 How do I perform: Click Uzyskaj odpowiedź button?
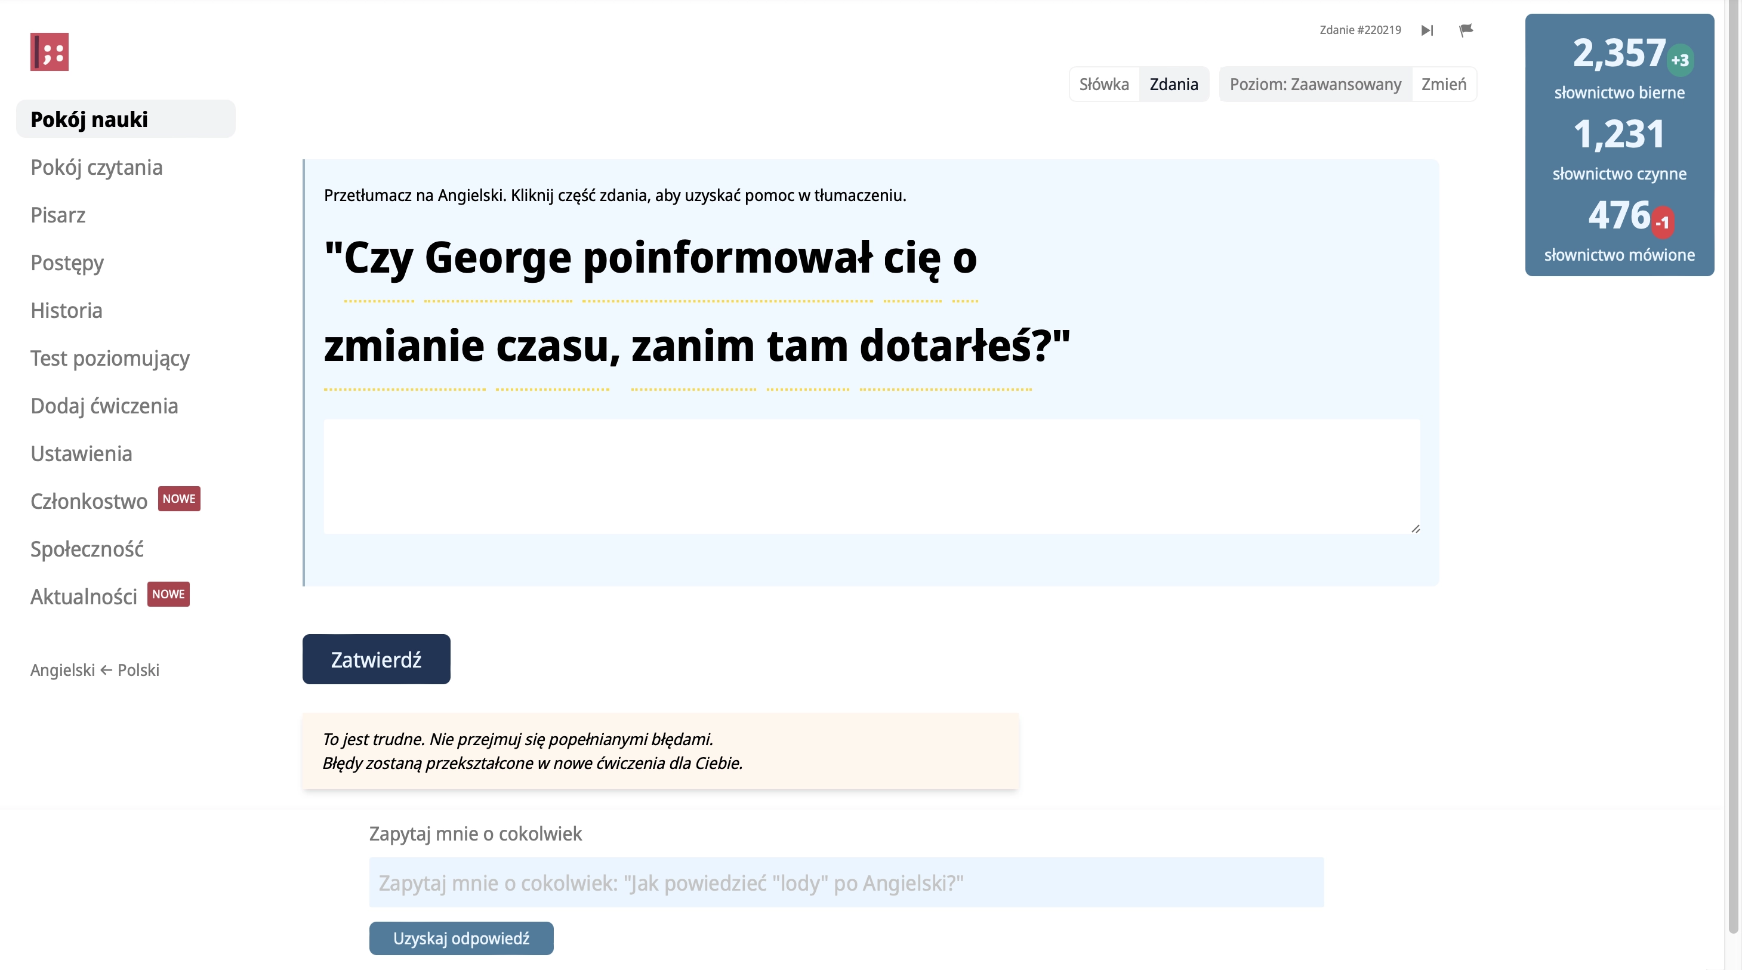[461, 938]
